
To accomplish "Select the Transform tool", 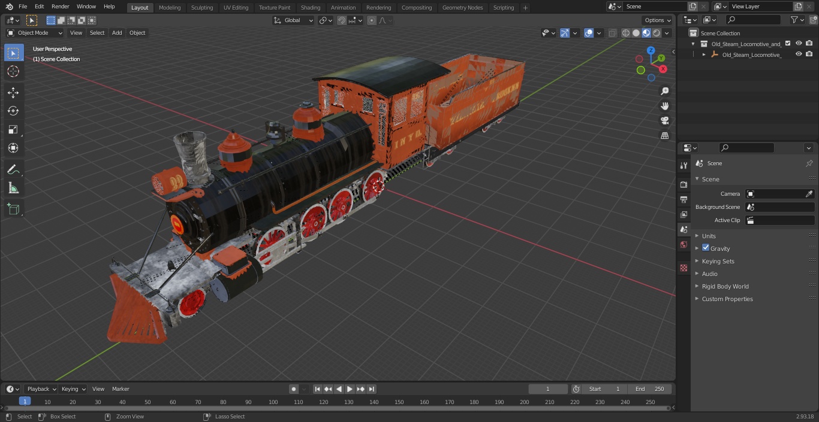I will coord(13,148).
